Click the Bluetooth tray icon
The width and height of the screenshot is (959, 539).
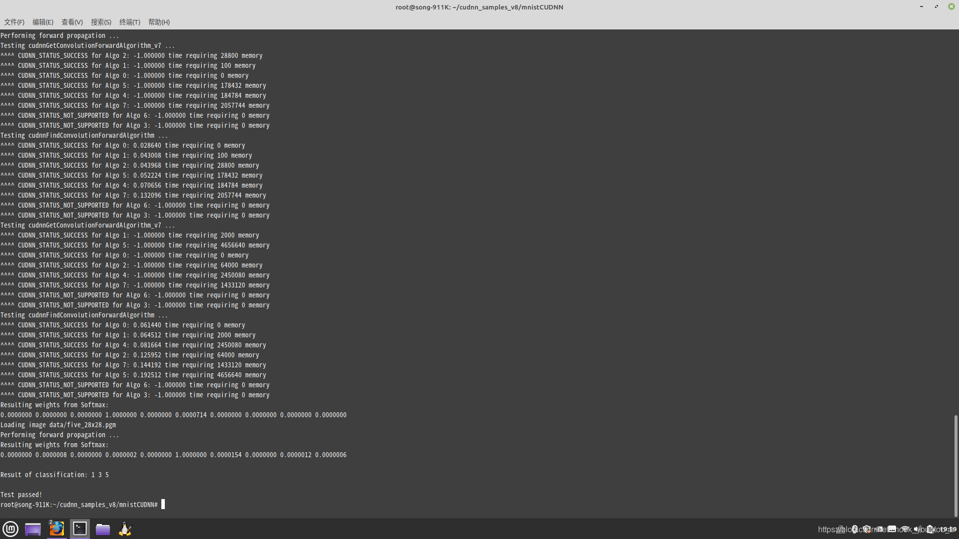855,529
